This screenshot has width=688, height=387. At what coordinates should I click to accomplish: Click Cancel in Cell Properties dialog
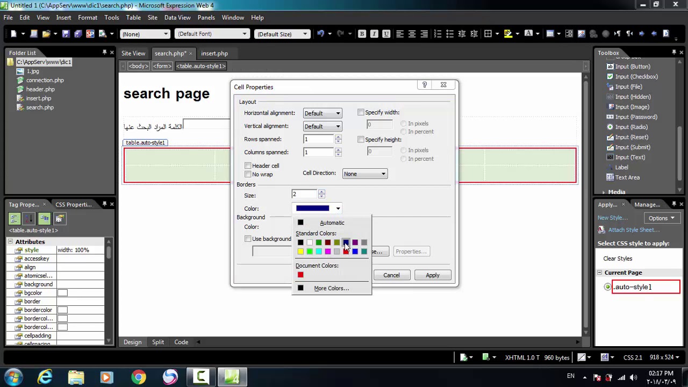tap(391, 275)
